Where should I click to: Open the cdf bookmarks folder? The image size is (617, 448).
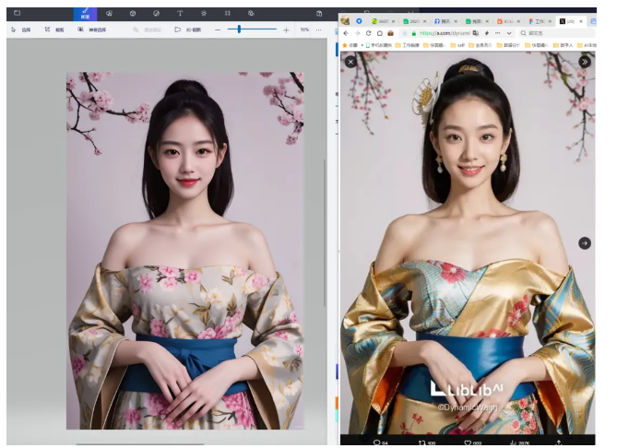click(x=458, y=45)
